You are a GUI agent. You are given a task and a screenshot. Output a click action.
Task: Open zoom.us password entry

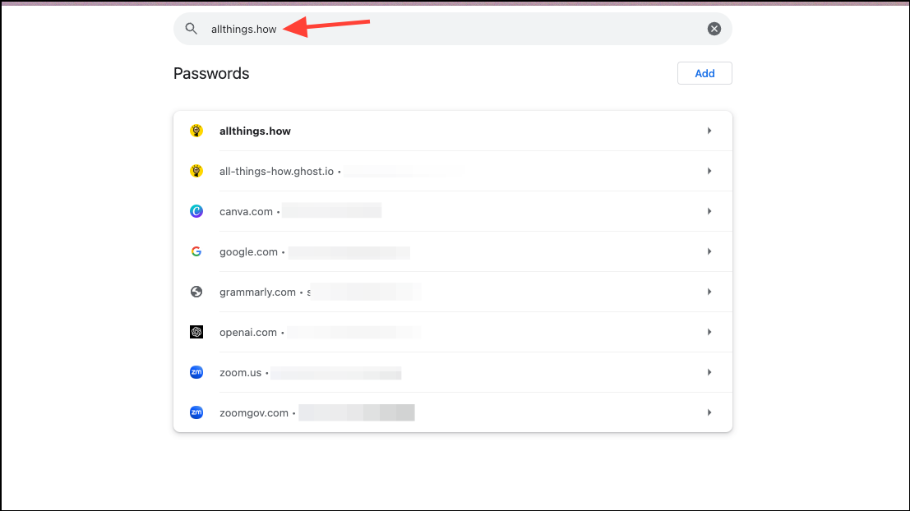click(453, 372)
